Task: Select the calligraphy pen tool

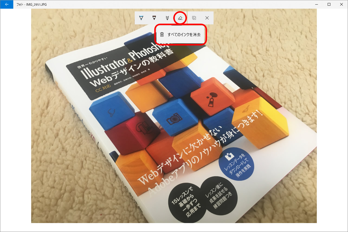Action: pos(167,18)
